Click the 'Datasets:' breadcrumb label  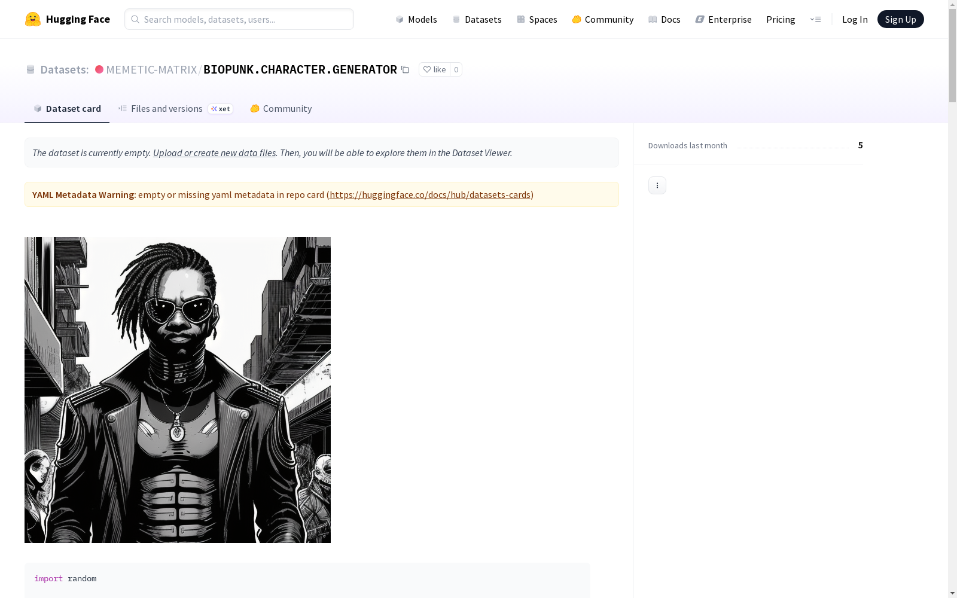coord(64,69)
